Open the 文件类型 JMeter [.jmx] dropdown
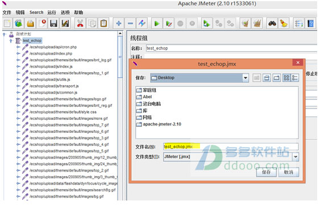The height and width of the screenshot is (205, 320). 296,157
